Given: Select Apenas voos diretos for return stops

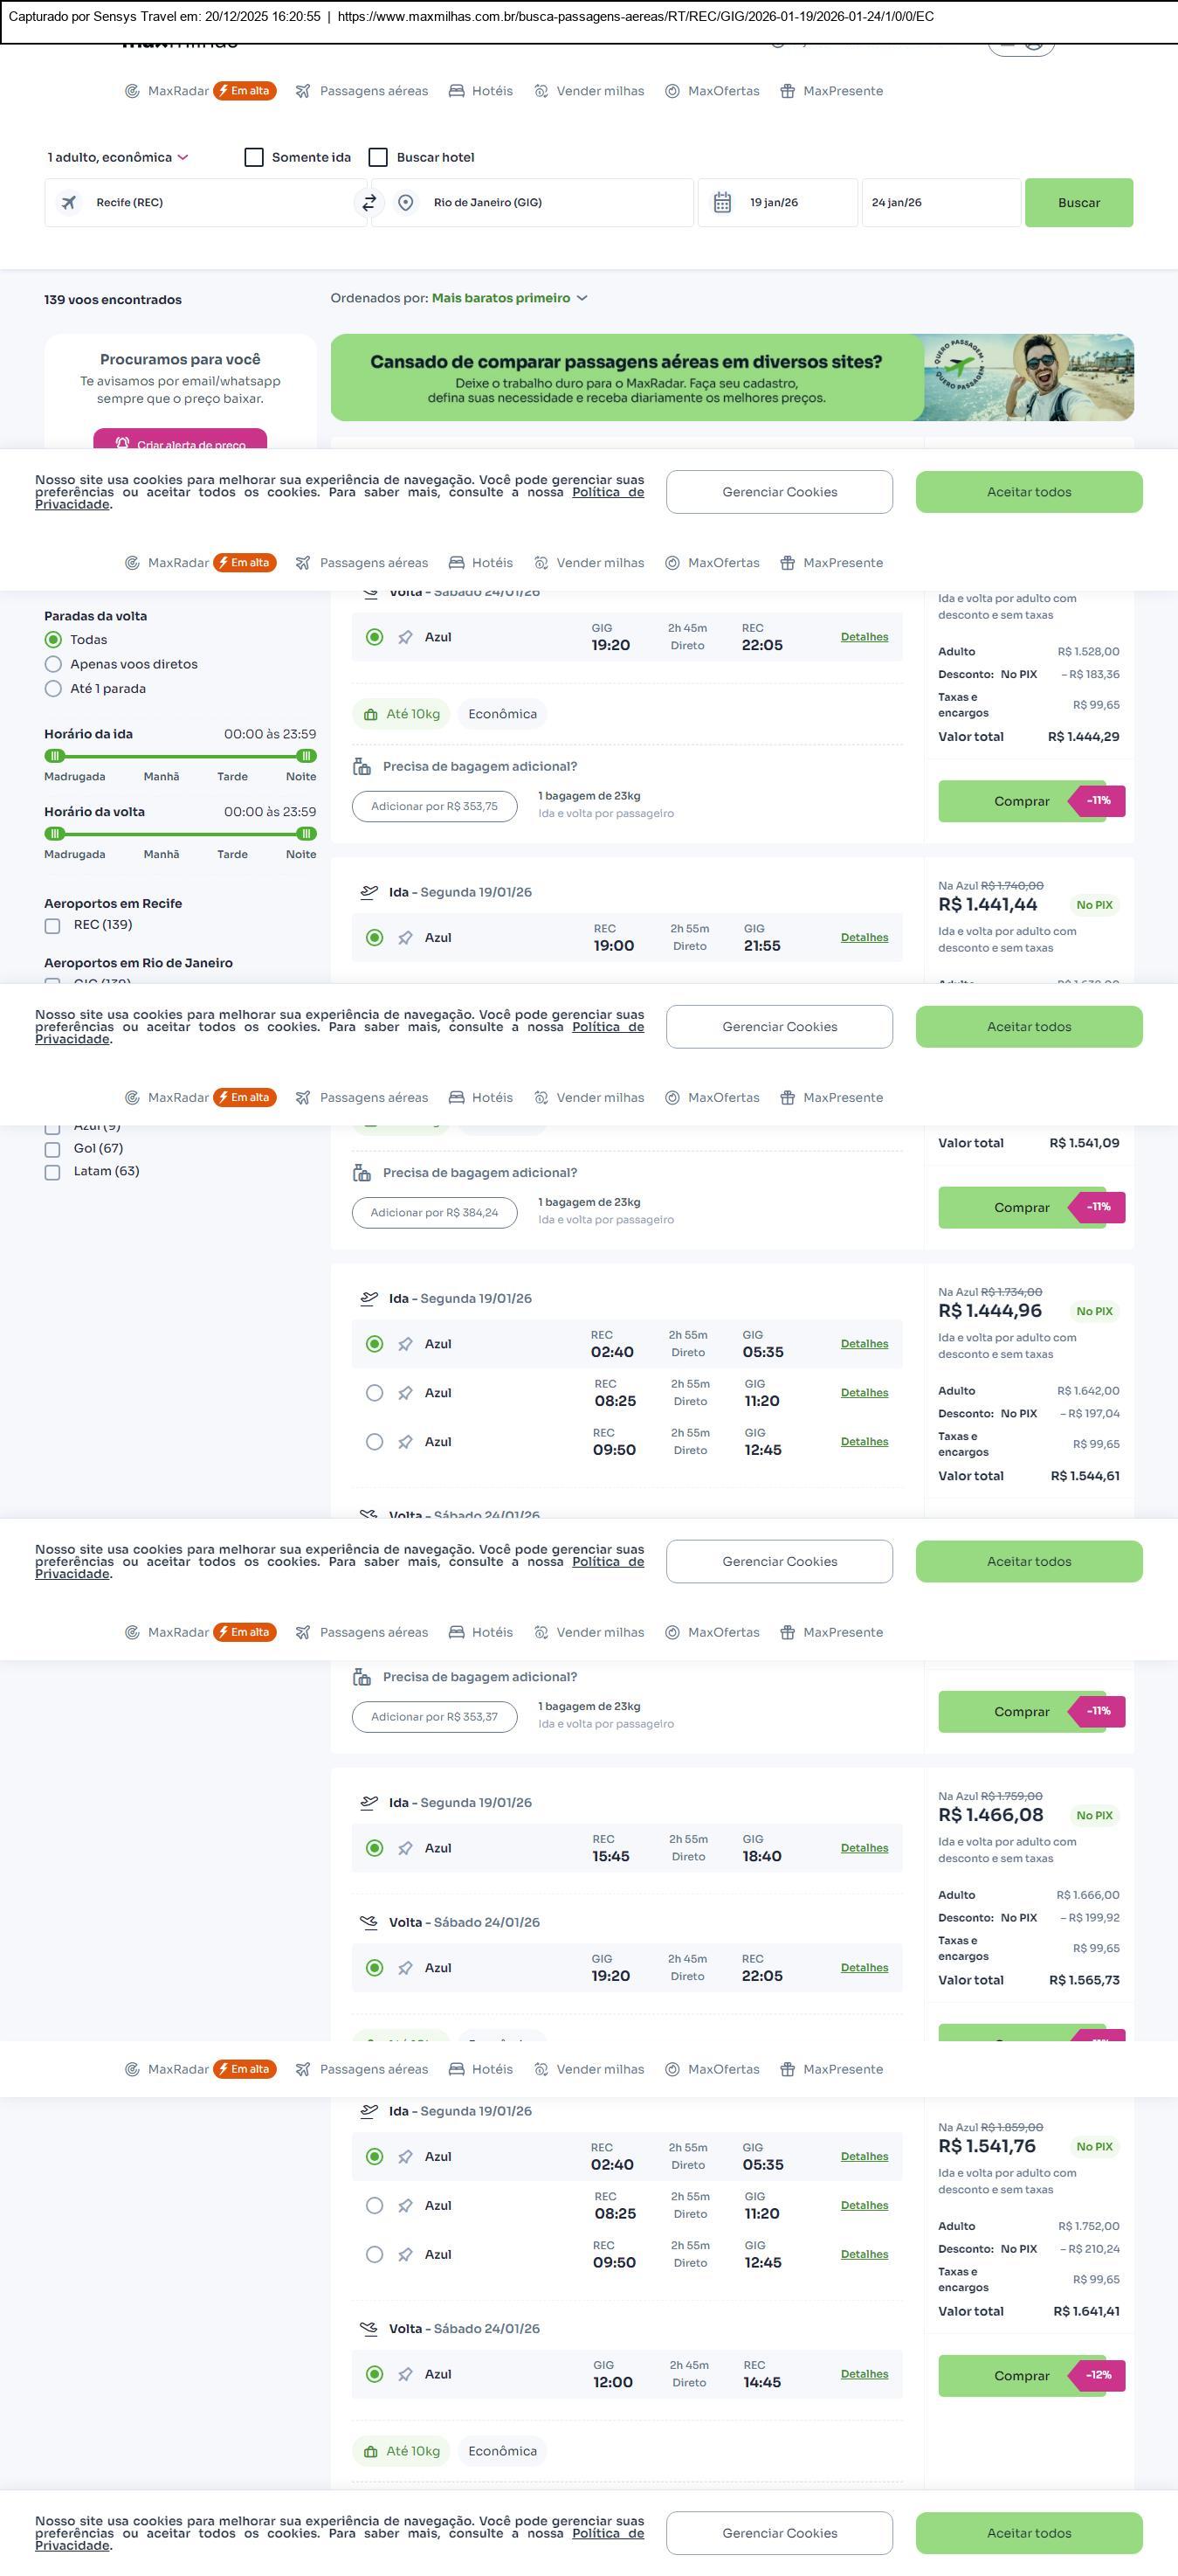Looking at the screenshot, I should [x=54, y=664].
